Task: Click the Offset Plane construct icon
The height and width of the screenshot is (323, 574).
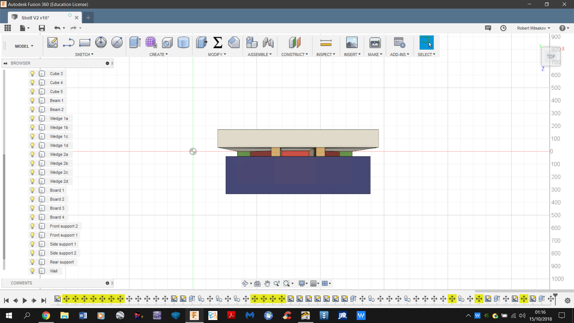Action: (x=294, y=42)
